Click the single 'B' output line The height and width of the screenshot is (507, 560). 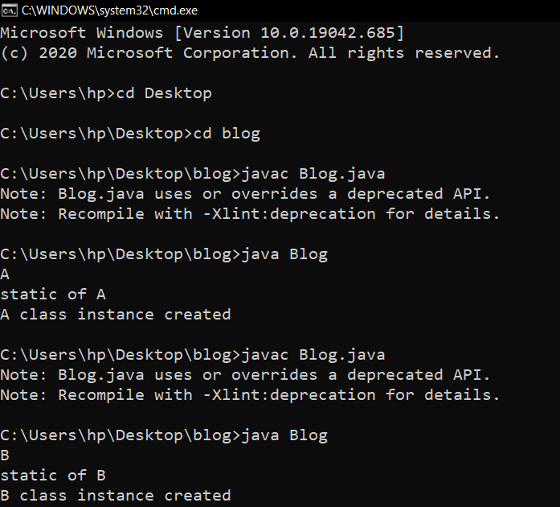point(6,455)
